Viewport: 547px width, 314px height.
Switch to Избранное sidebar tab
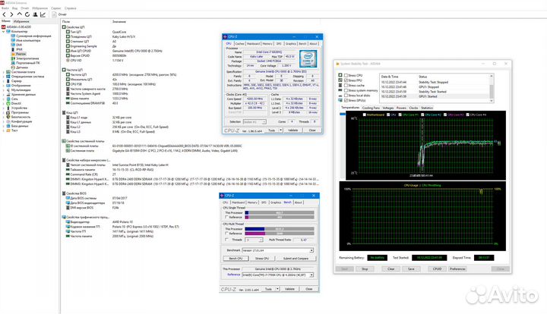(x=21, y=21)
